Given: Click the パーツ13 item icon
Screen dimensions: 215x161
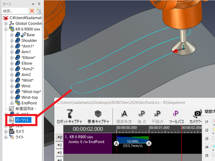Looking at the screenshot, I should 12,120.
